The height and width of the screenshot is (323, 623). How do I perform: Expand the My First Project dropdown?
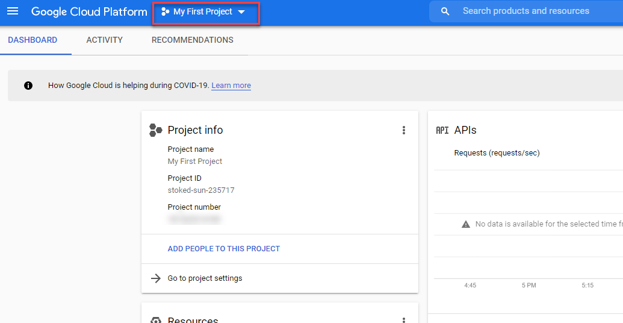point(203,12)
